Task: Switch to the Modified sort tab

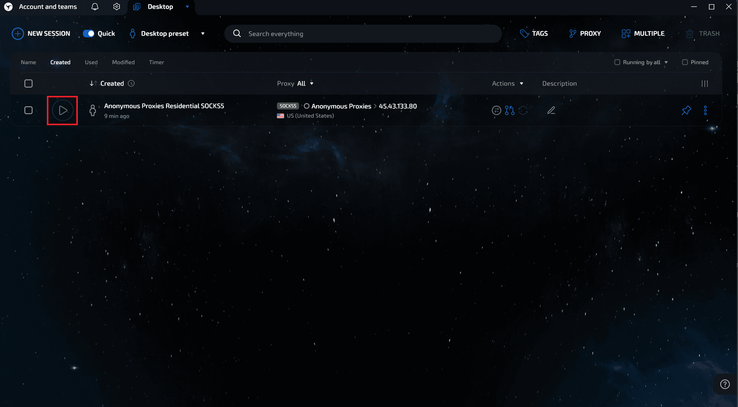Action: pyautogui.click(x=123, y=62)
